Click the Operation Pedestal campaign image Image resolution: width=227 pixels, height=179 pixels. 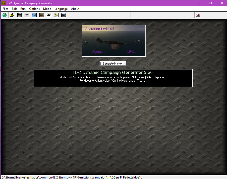114,41
